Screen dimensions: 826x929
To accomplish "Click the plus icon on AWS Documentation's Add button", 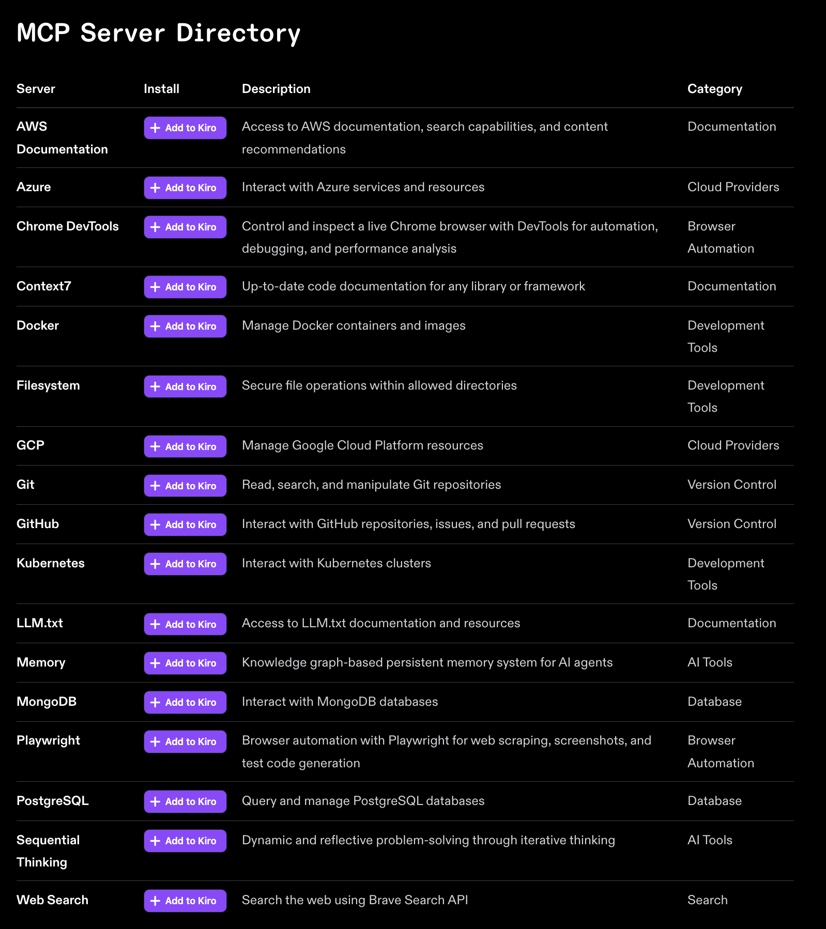I will click(x=156, y=128).
